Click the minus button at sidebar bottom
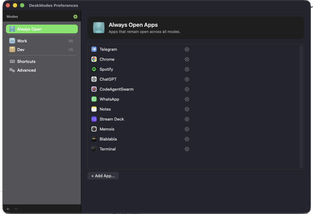The width and height of the screenshot is (313, 214). click(16, 209)
